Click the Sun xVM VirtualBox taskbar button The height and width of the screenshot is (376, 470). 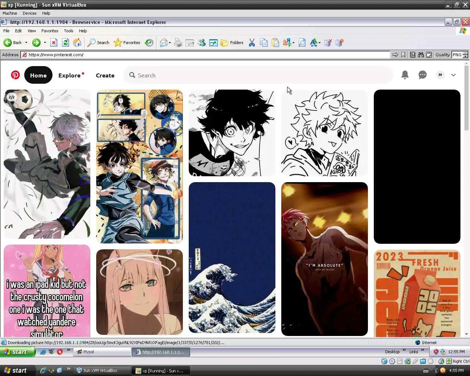pos(102,370)
